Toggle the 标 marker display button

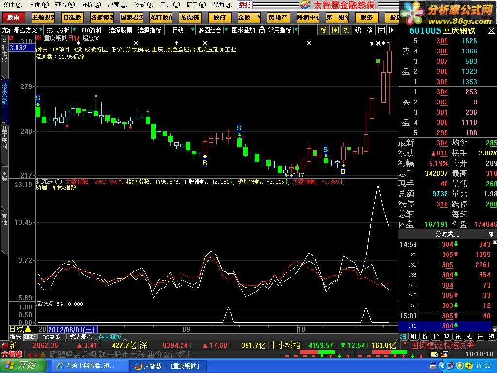coord(323,30)
